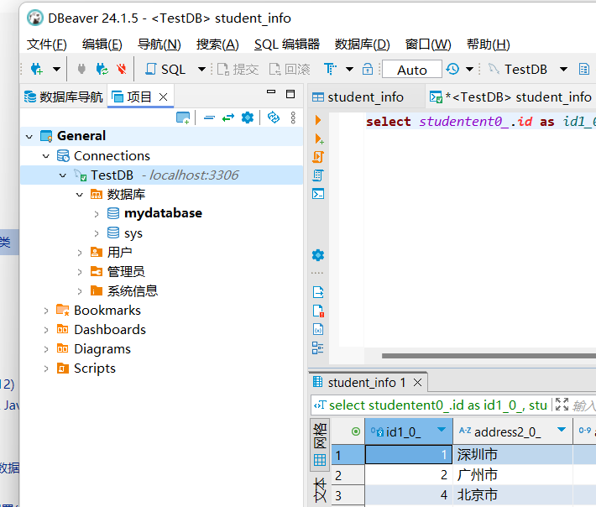Click the connect plug icon in toolbar
This screenshot has height=507, width=596.
point(81,69)
